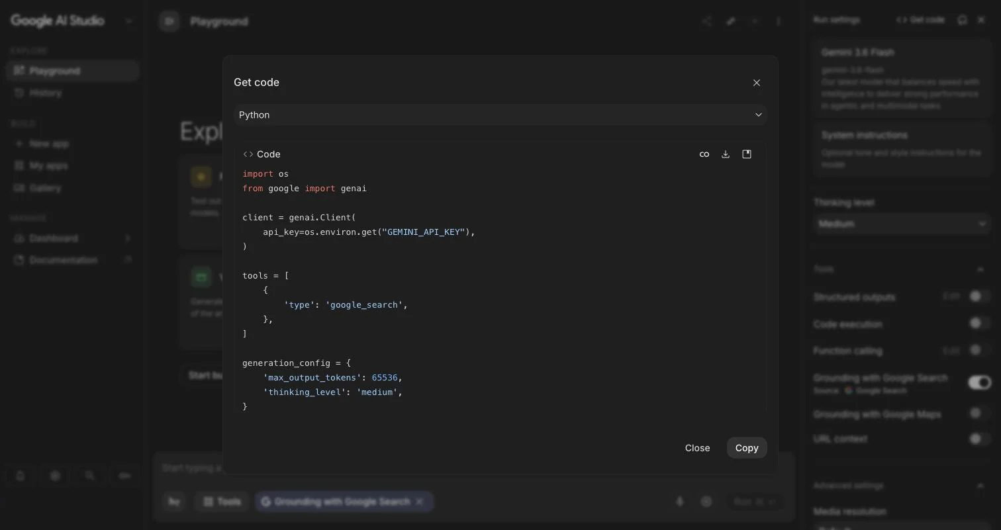Image resolution: width=1001 pixels, height=530 pixels.
Task: Select New app in the sidebar
Action: point(72,144)
